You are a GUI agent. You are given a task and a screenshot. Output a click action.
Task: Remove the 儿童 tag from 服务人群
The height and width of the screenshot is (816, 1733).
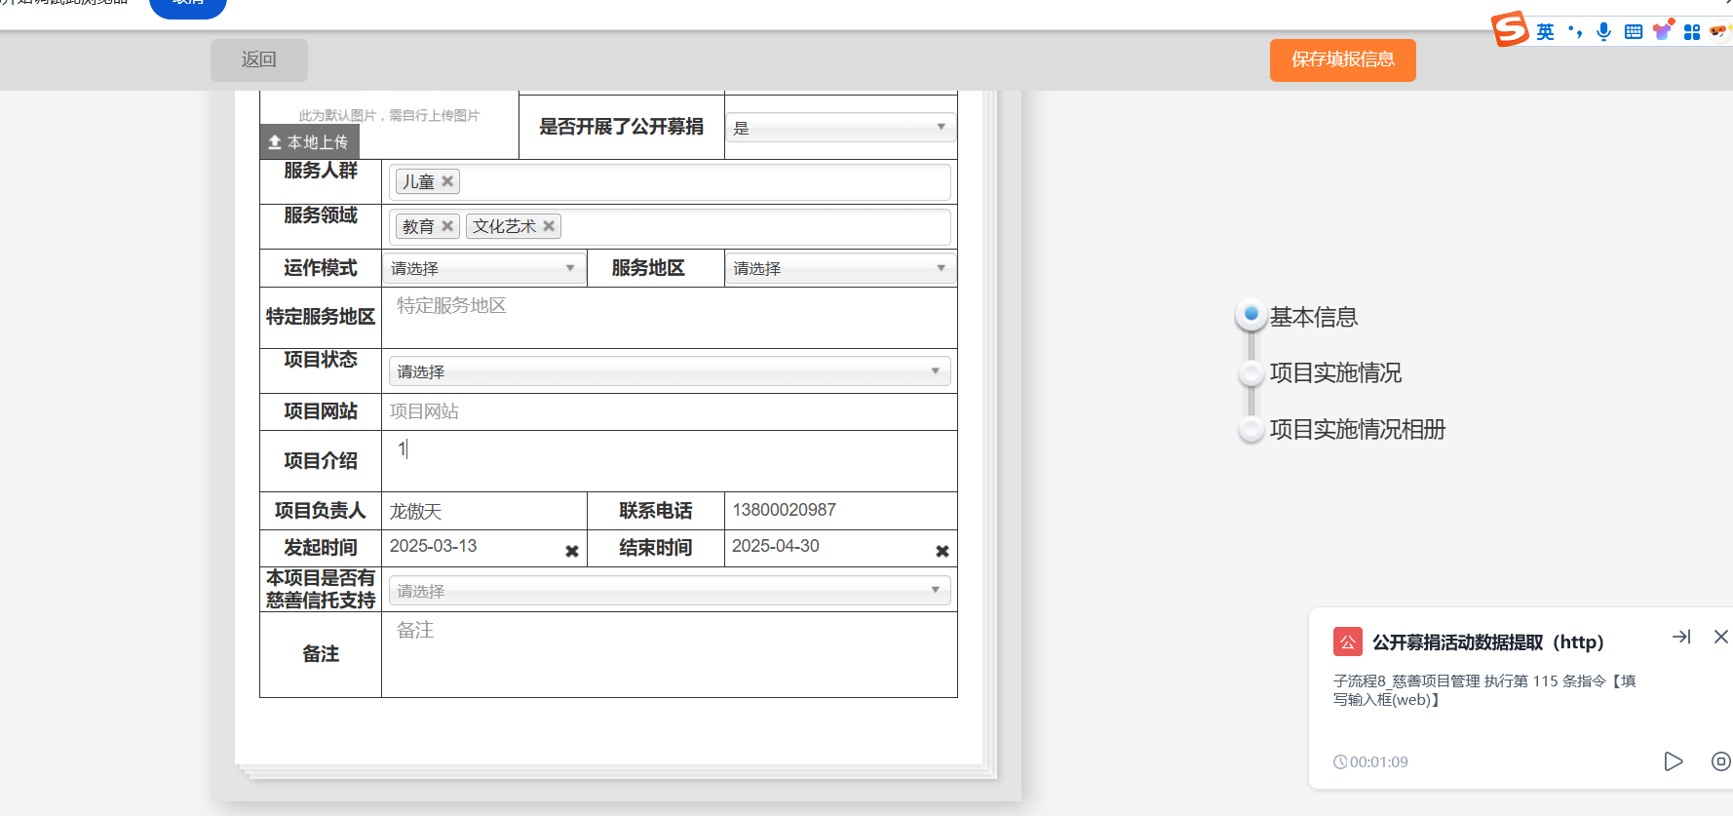click(447, 181)
